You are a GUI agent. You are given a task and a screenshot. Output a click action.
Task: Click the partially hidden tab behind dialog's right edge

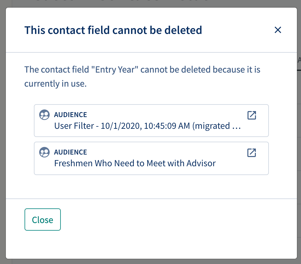pyautogui.click(x=299, y=60)
